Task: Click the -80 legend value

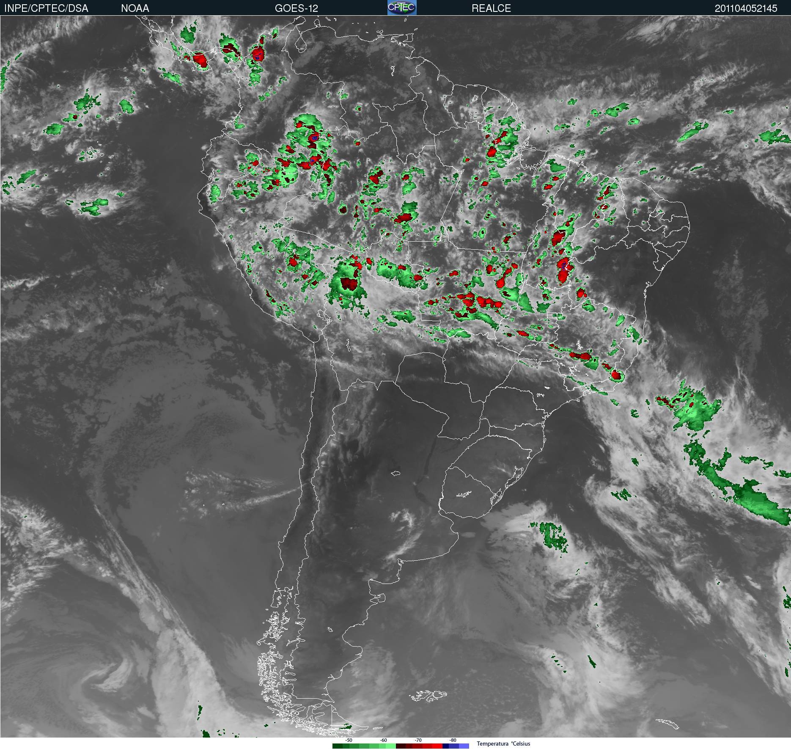Action: point(453,741)
